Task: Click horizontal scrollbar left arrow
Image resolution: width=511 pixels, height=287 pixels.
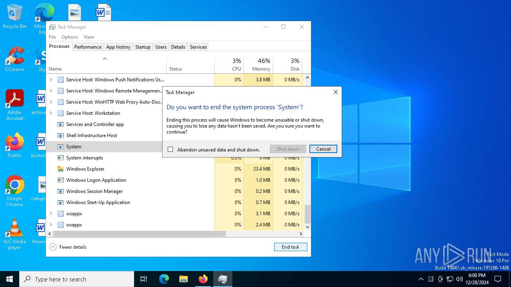Action: (x=50, y=234)
